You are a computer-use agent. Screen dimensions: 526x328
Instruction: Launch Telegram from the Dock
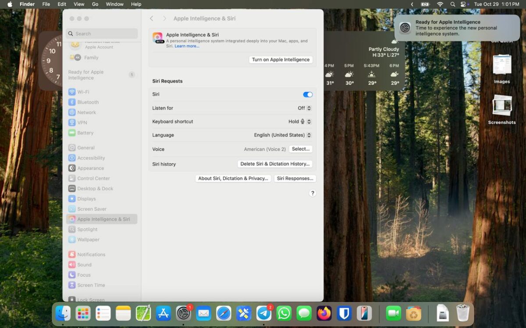coord(263,313)
